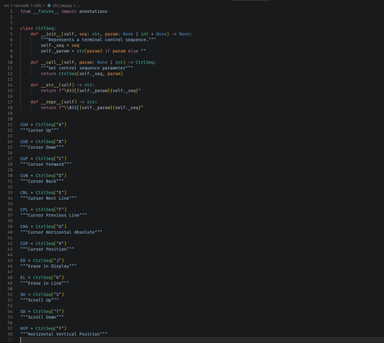
Task: Click the __repr__ method definition line
Action: pos(63,102)
